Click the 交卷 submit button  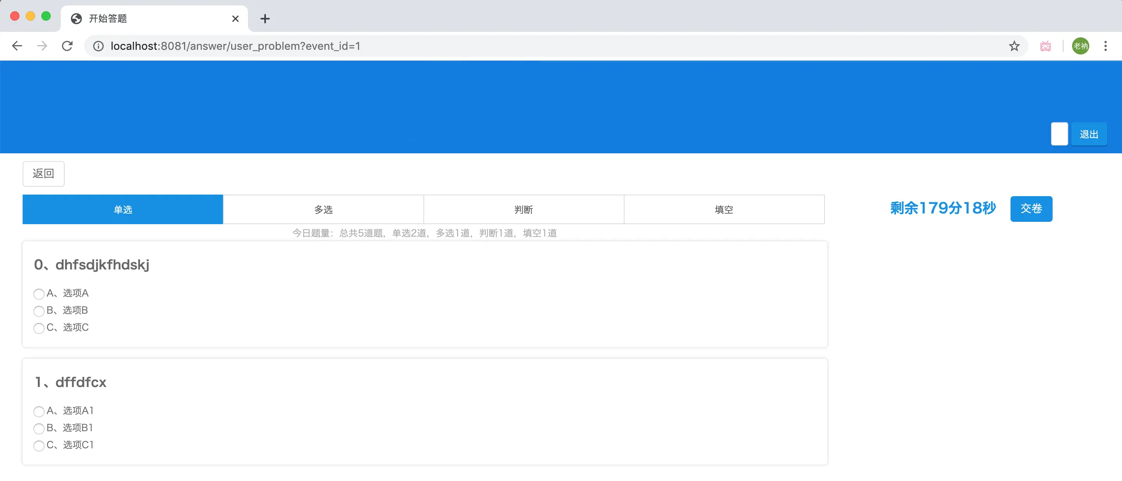tap(1031, 209)
